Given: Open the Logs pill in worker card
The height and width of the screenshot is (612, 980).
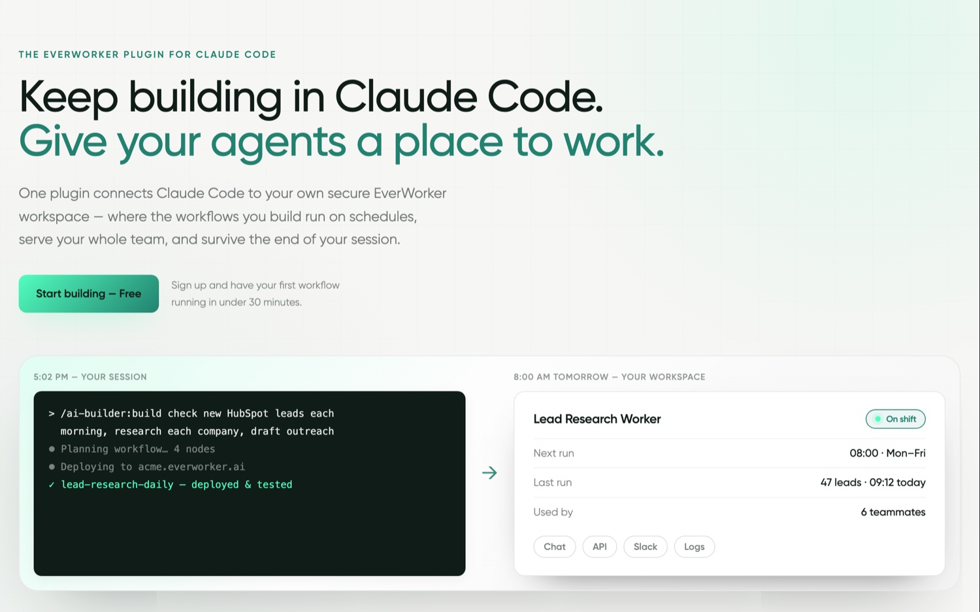Looking at the screenshot, I should point(694,547).
